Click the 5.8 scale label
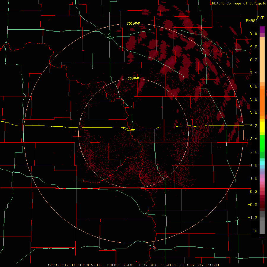This screenshot has height=267, width=267. click(x=254, y=99)
